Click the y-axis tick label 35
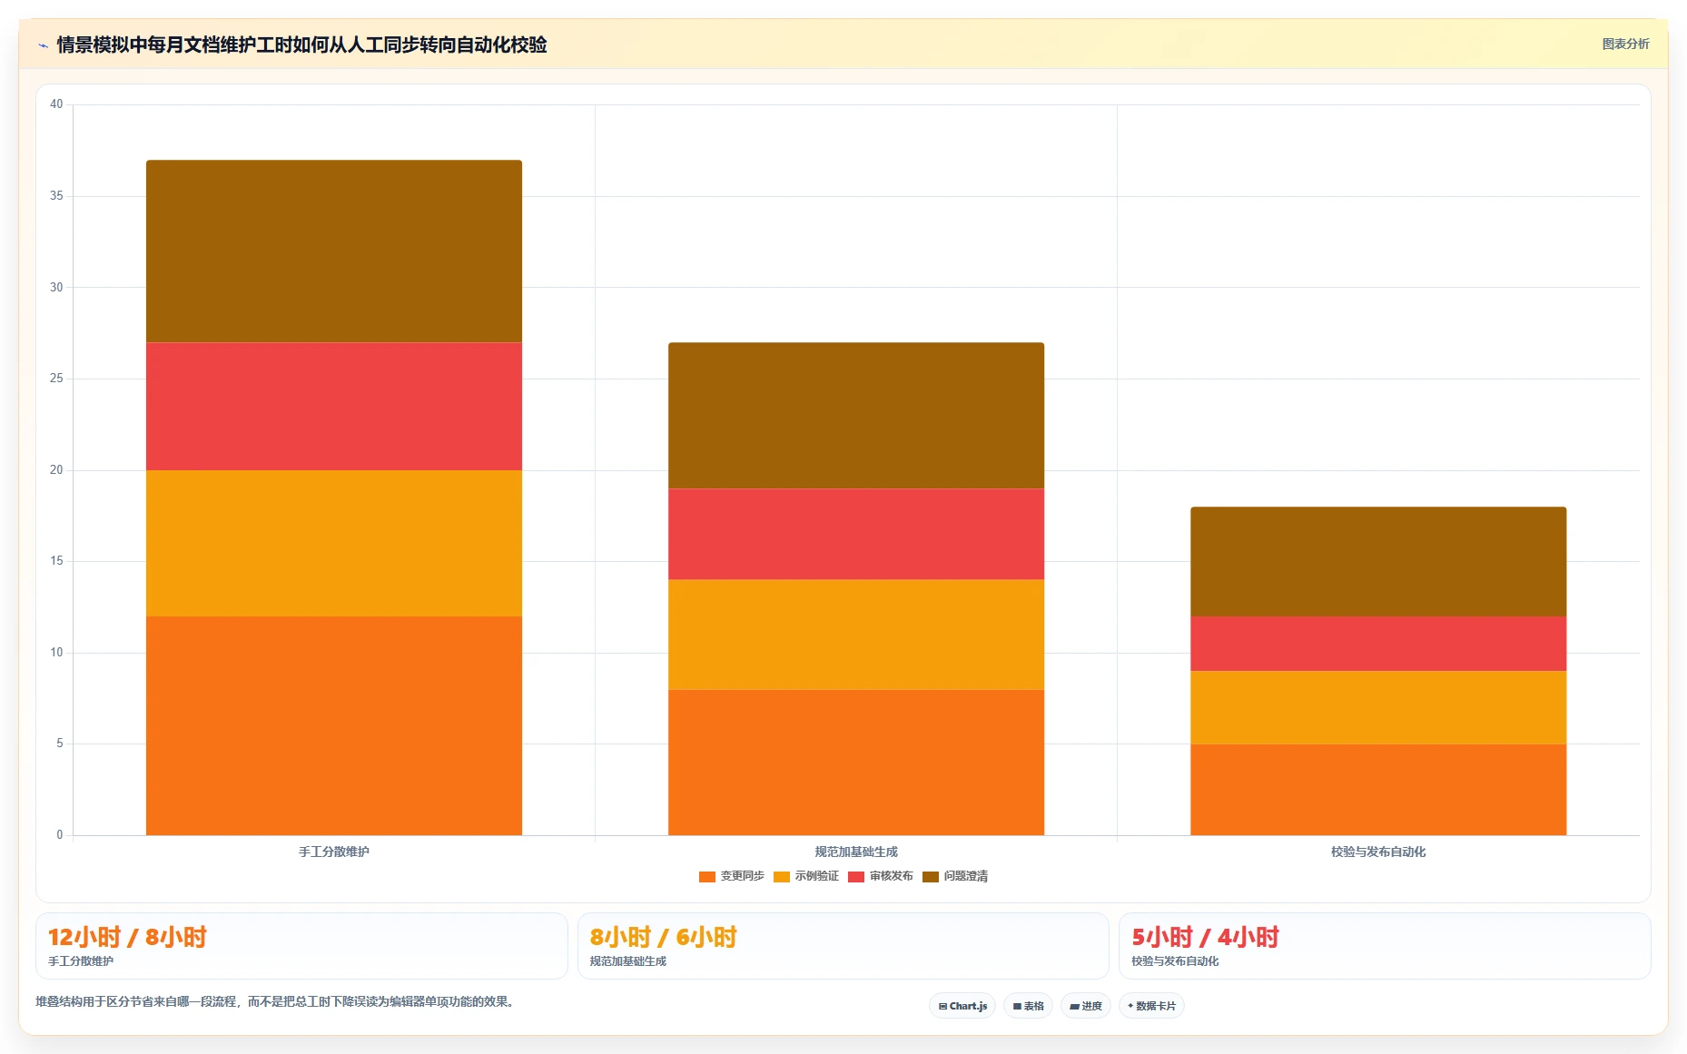The width and height of the screenshot is (1687, 1054). [x=56, y=196]
